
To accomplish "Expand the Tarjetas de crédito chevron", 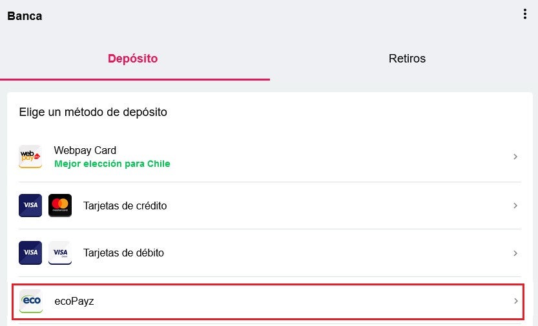I will click(515, 206).
